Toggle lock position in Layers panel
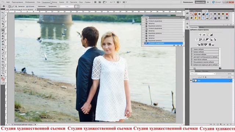Image resolution: width=235 pixels, height=132 pixels. coord(203,77)
